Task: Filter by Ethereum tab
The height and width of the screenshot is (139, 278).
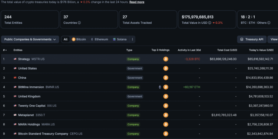Action: tap(99, 39)
